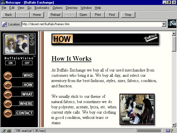Click the copper button icon beside WHERE
The image size is (177, 133).
point(8,104)
